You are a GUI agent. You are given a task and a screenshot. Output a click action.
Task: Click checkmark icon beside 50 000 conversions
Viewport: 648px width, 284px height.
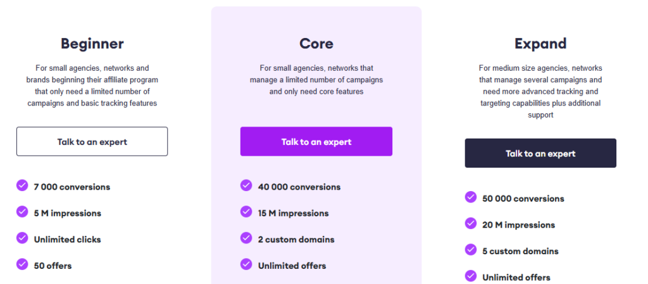click(471, 197)
